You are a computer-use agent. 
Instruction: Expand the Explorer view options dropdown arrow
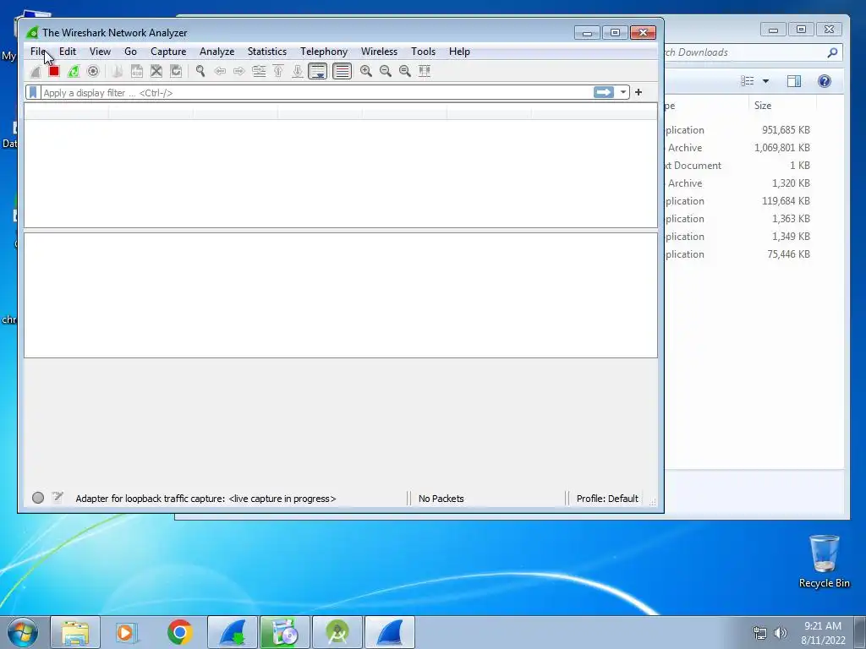click(765, 81)
